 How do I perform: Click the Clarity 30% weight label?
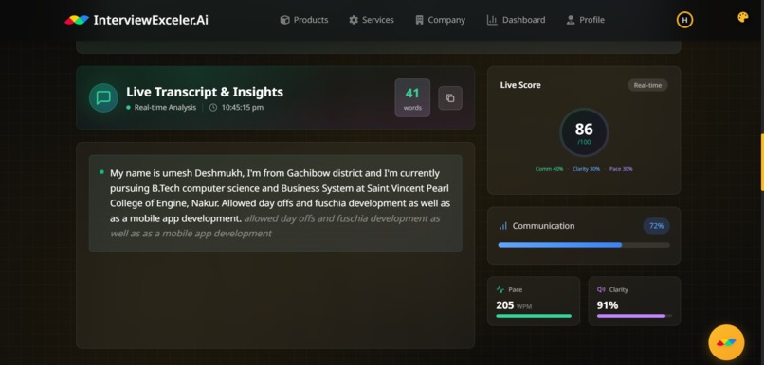pos(586,169)
